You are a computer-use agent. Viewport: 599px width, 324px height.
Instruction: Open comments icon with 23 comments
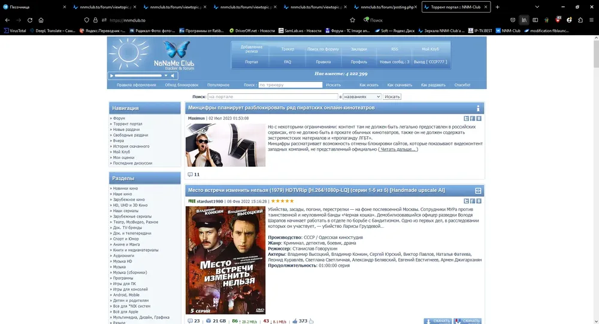pyautogui.click(x=190, y=321)
